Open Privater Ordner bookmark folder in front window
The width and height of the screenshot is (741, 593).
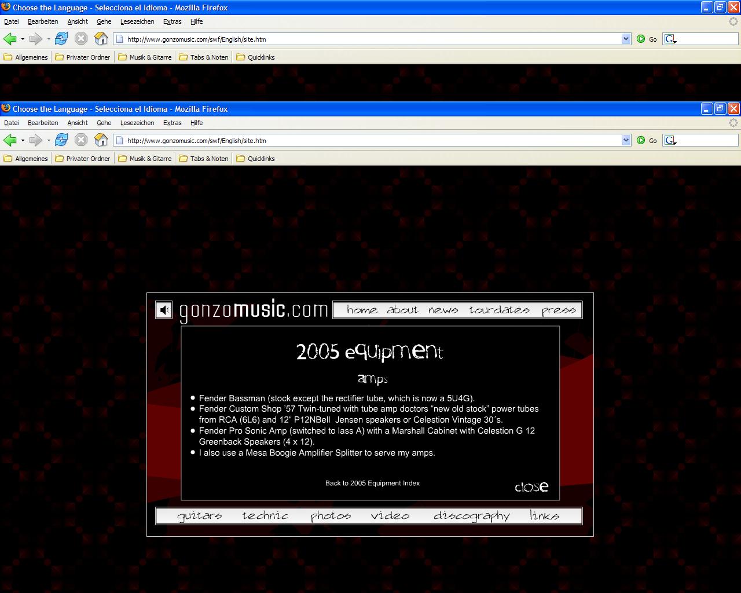tap(82, 159)
